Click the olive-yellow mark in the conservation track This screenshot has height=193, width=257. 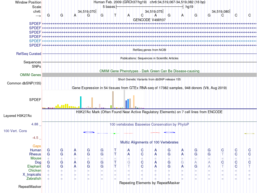(x=249, y=134)
